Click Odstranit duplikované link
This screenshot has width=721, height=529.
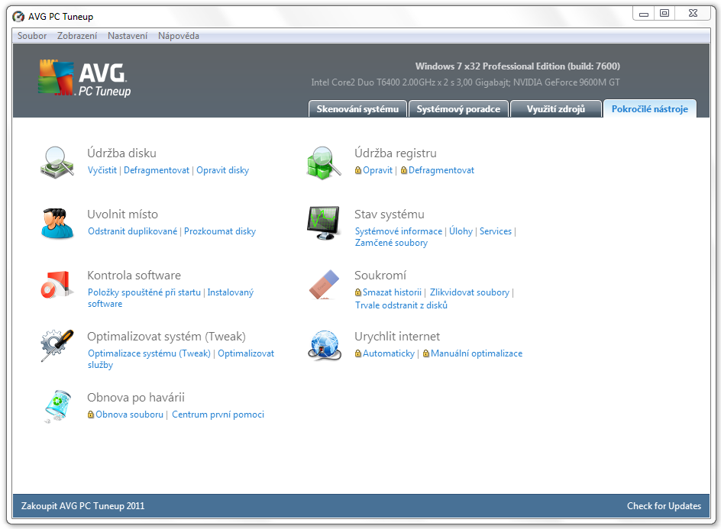(x=132, y=231)
